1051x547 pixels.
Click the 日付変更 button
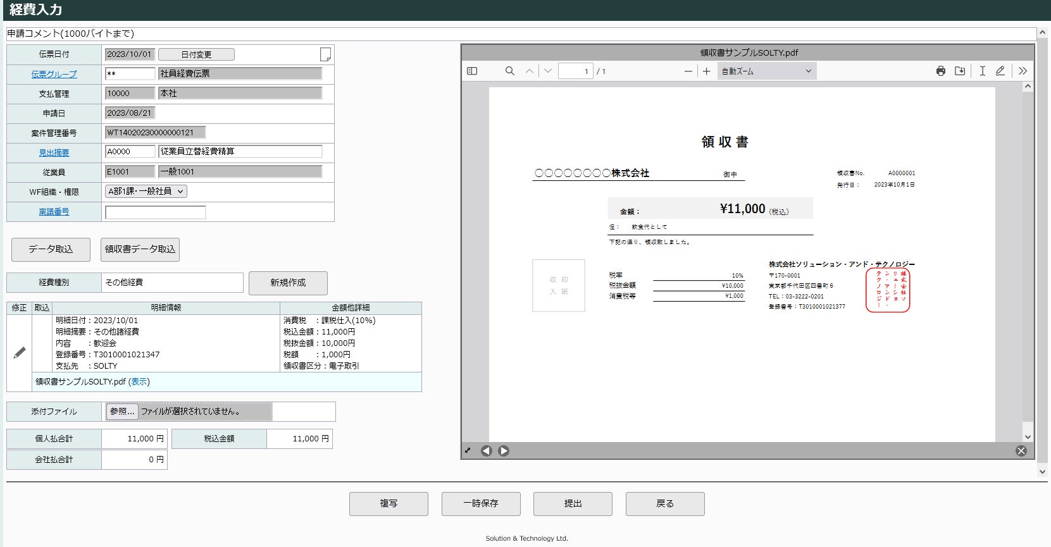pos(196,54)
